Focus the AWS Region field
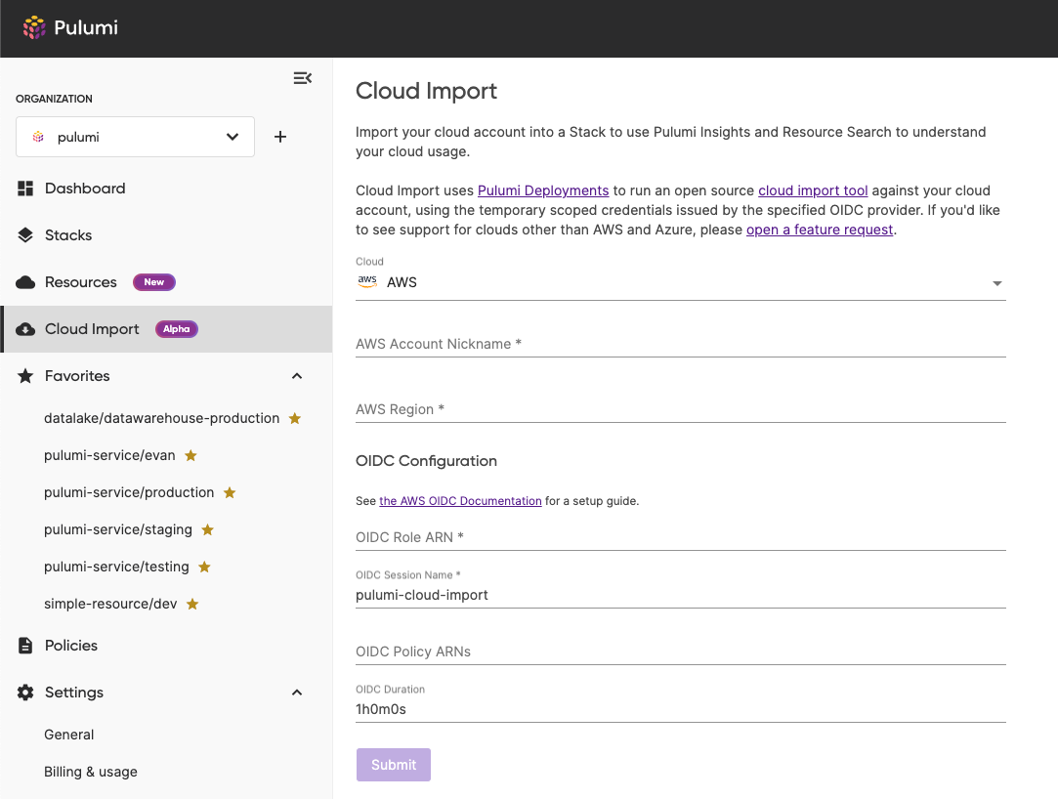 [x=681, y=409]
